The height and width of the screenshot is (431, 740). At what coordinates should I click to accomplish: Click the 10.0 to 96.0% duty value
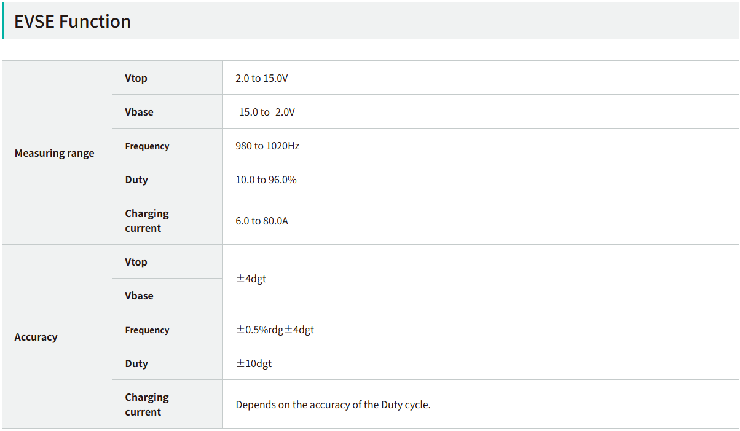(x=266, y=180)
